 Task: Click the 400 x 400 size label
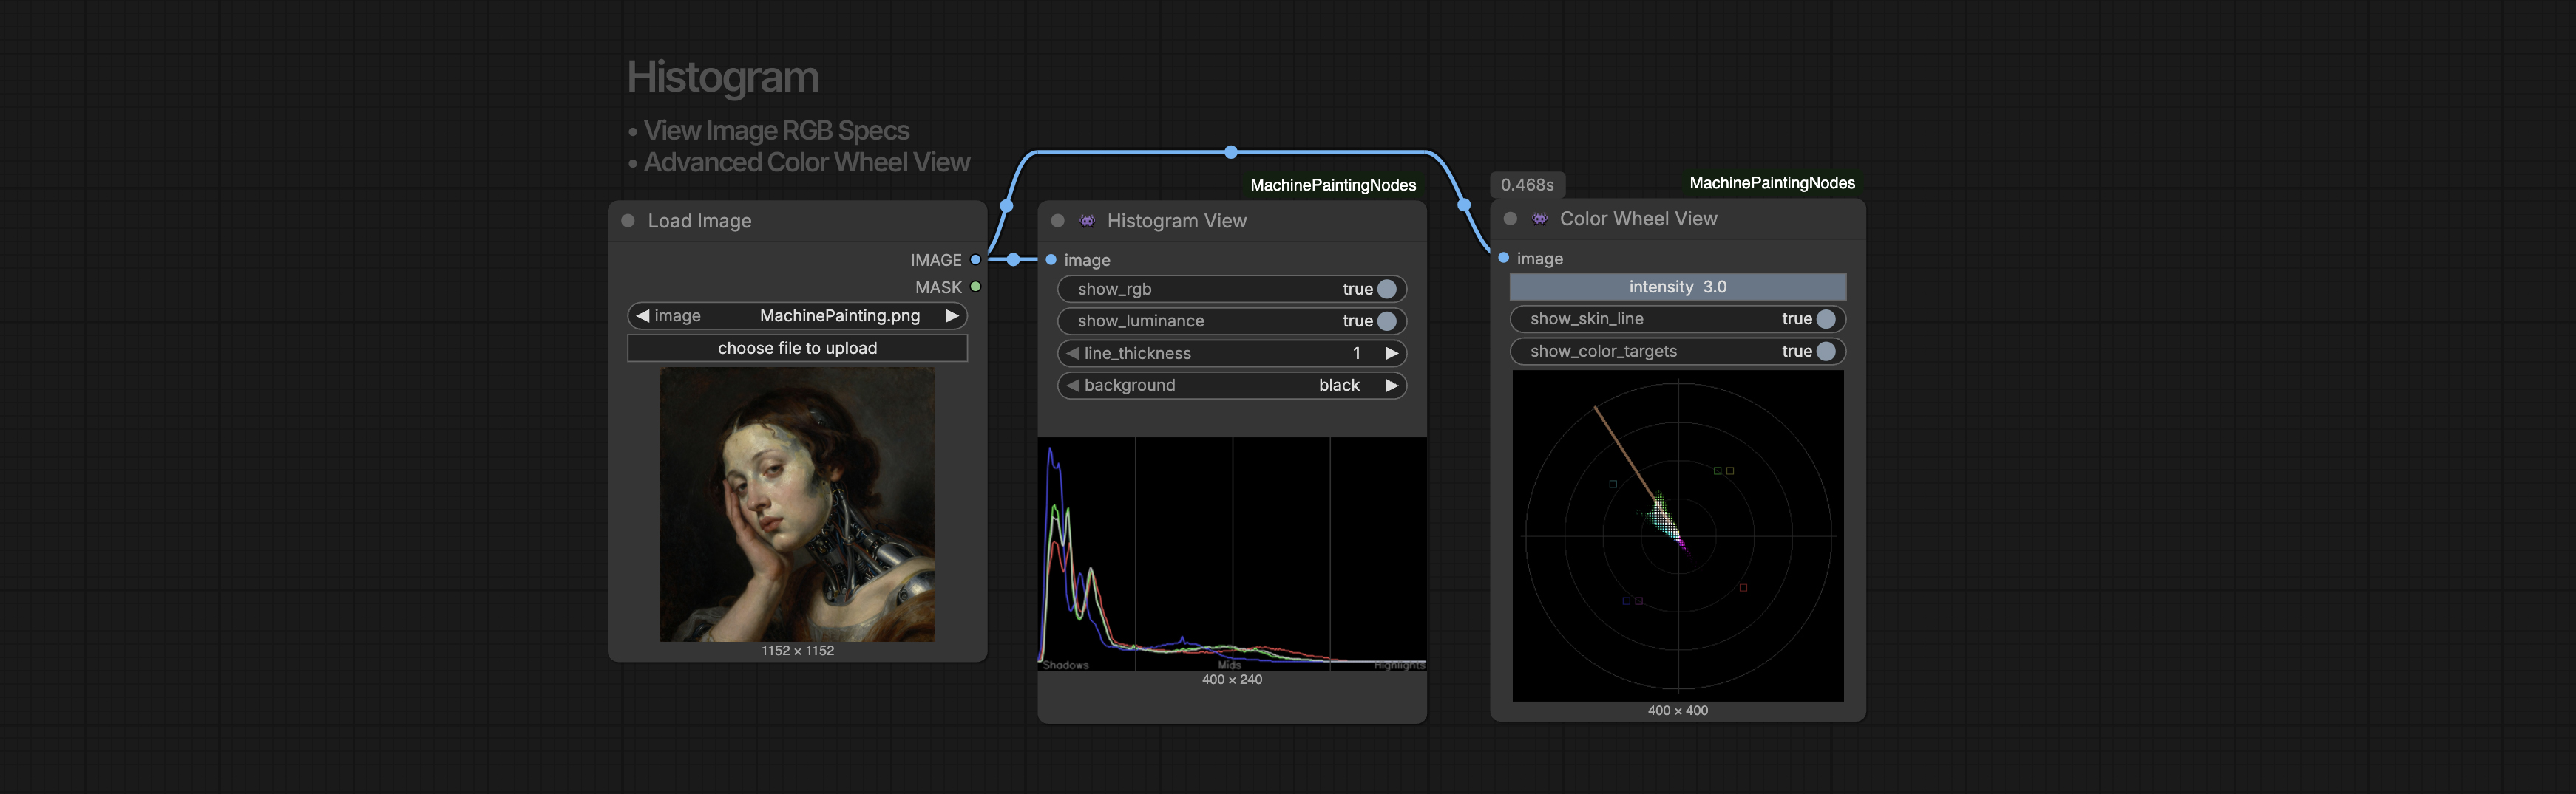pyautogui.click(x=1678, y=710)
